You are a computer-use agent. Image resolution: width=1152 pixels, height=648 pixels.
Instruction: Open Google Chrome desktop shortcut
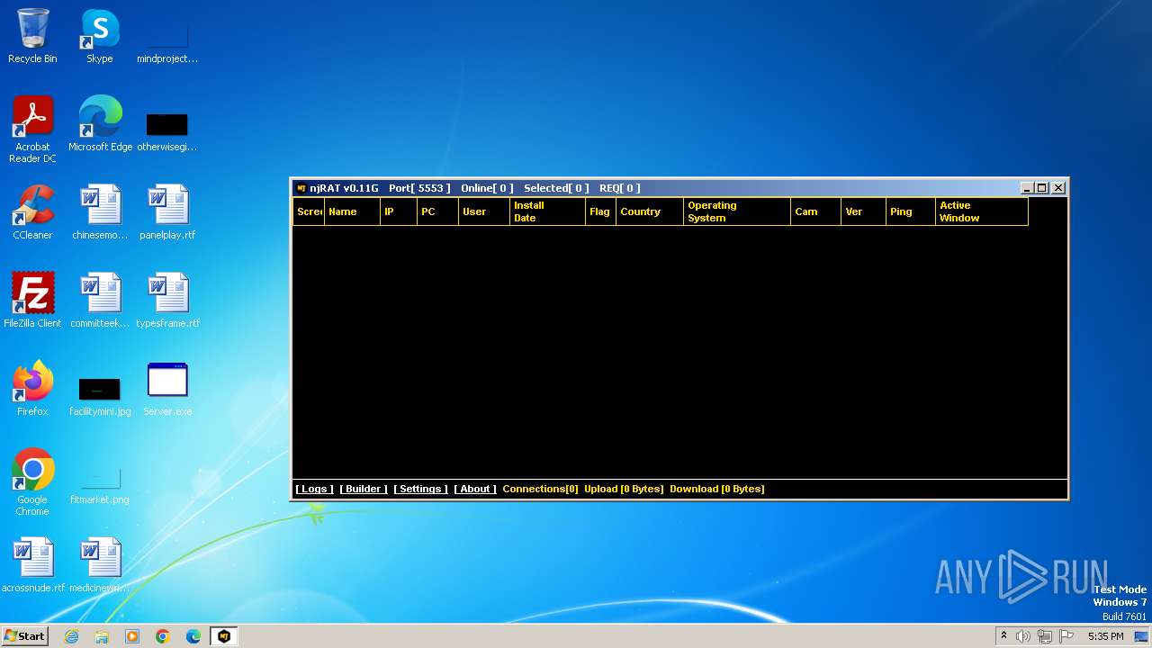point(32,482)
